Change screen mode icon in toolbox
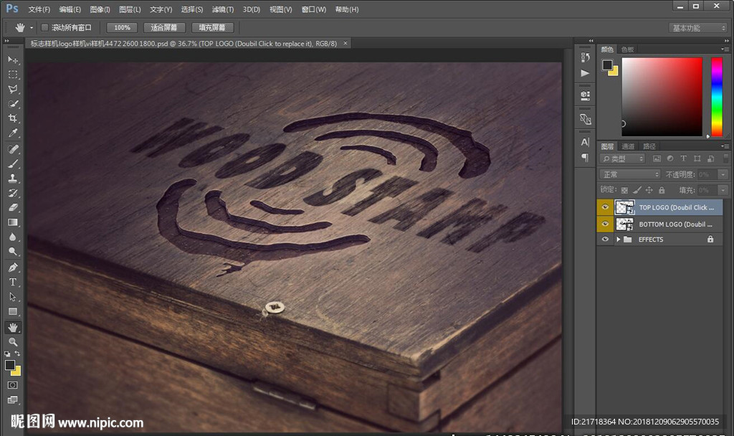 (x=13, y=400)
